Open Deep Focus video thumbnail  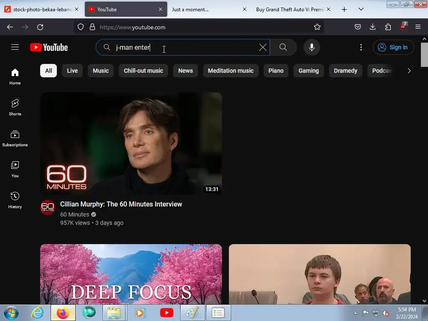pos(131,274)
